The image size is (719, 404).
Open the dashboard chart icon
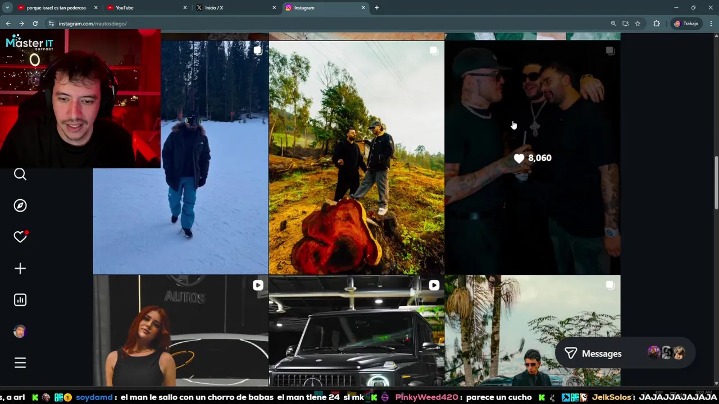(x=20, y=300)
